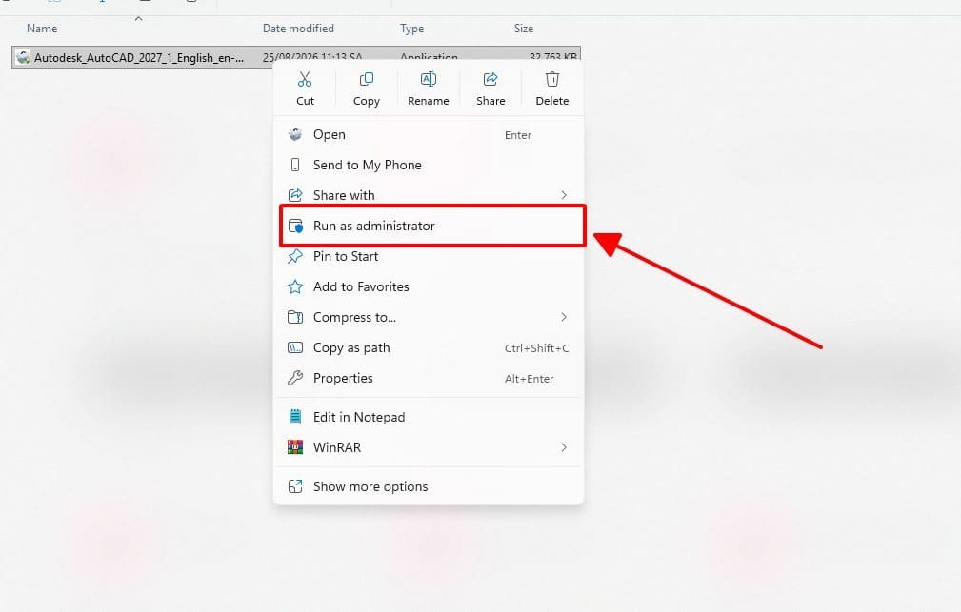Sort by Date modified column header
This screenshot has width=961, height=612.
298,29
